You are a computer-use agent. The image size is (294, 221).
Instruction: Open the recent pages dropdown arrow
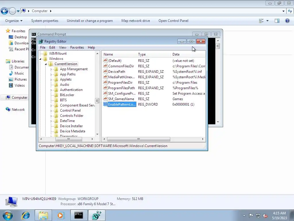[18, 11]
